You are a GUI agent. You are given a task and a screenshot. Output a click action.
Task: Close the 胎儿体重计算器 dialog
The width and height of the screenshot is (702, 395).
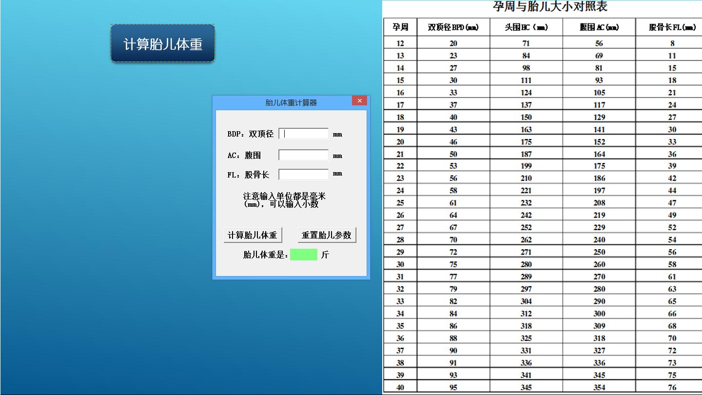[359, 100]
